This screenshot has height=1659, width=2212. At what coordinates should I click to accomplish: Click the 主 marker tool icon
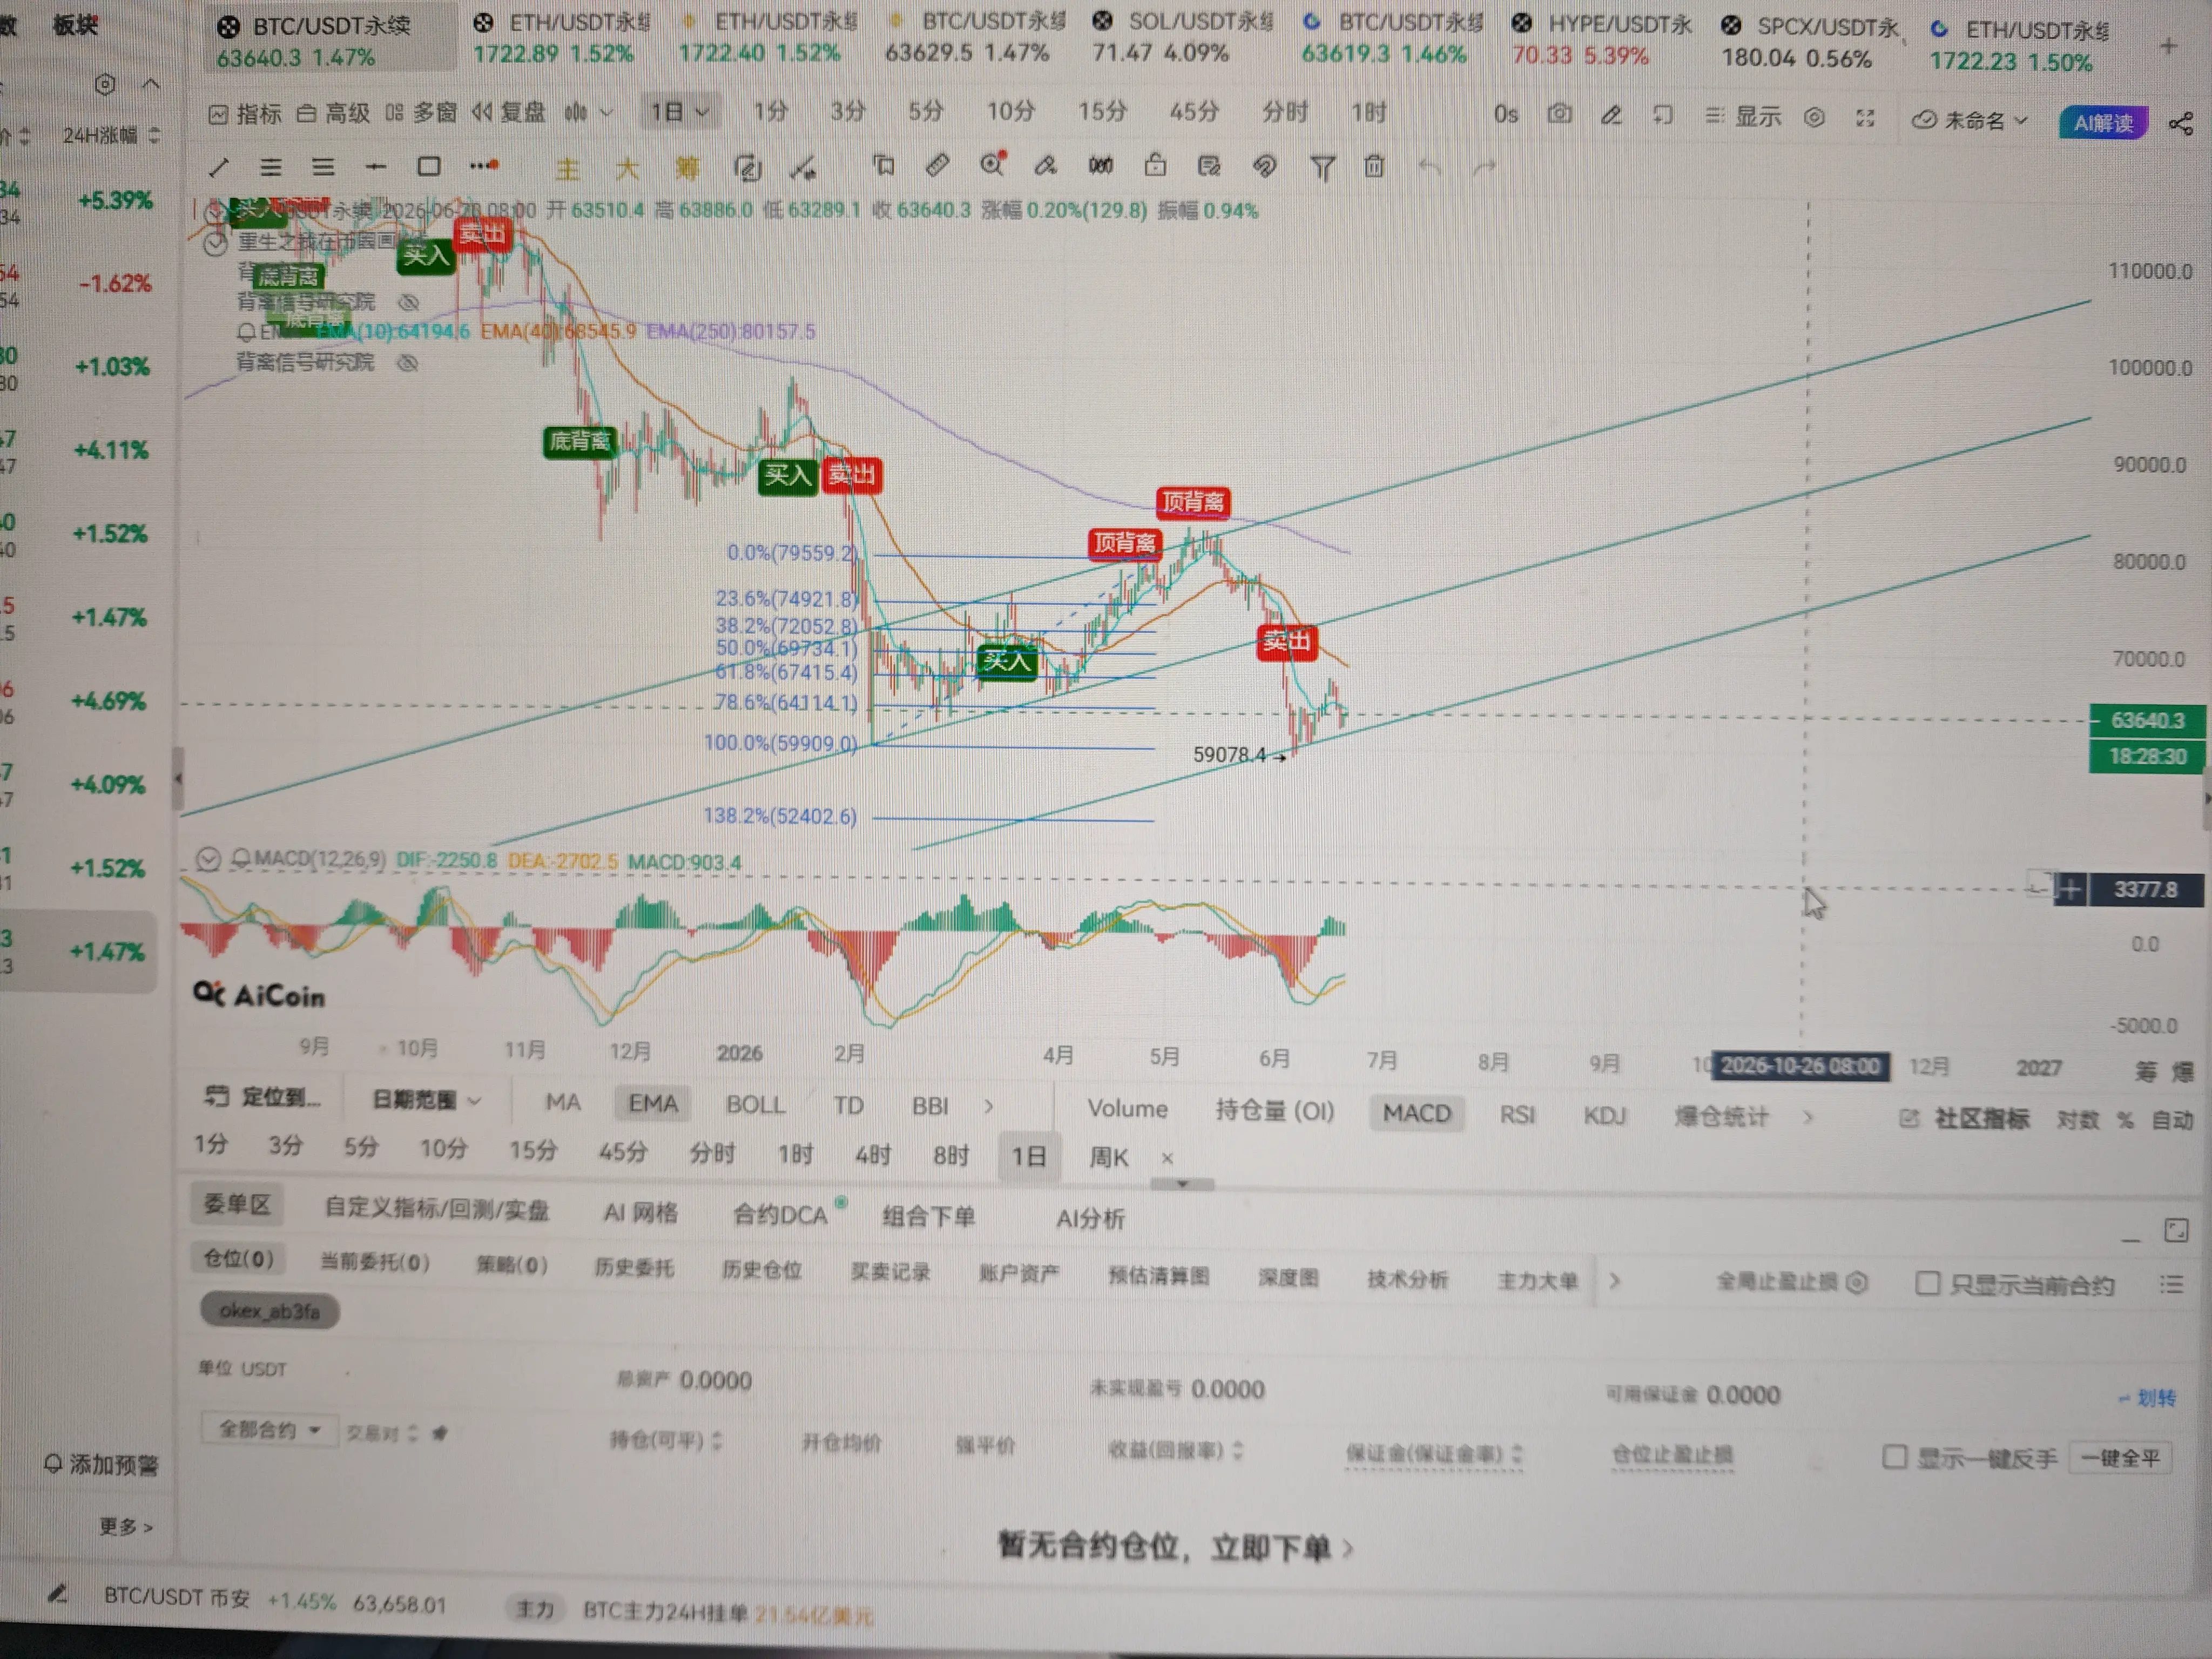(x=568, y=169)
